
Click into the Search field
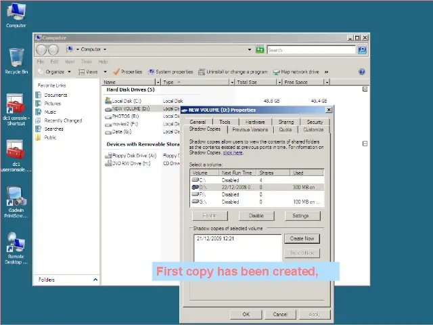[311, 50]
